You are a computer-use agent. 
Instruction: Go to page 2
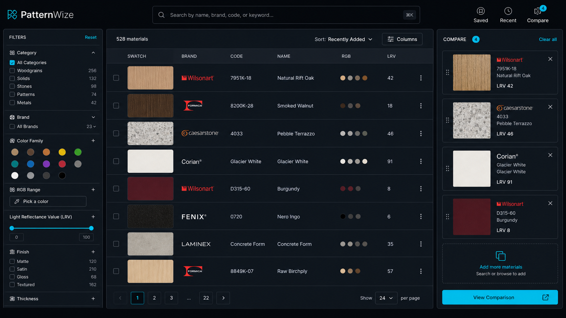tap(154, 298)
